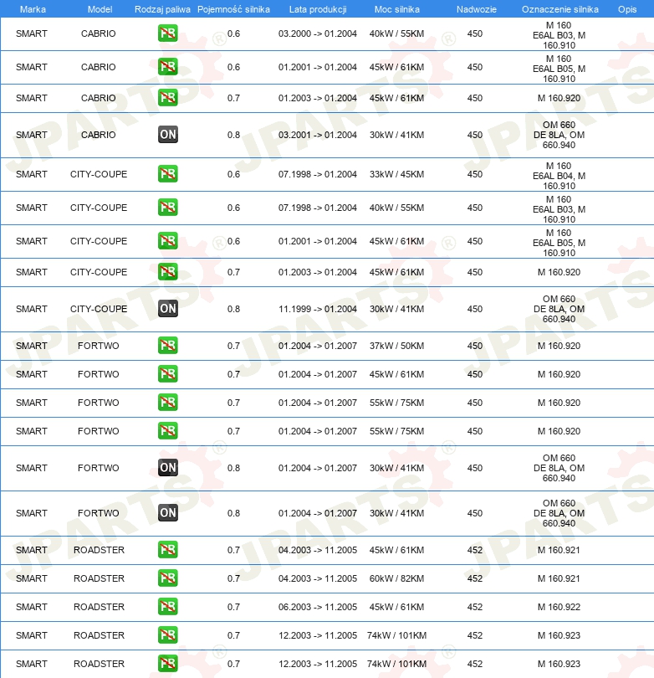The height and width of the screenshot is (678, 654).
Task: Select SMART brand in CABRIO 03.2000 row
Action: click(x=32, y=33)
